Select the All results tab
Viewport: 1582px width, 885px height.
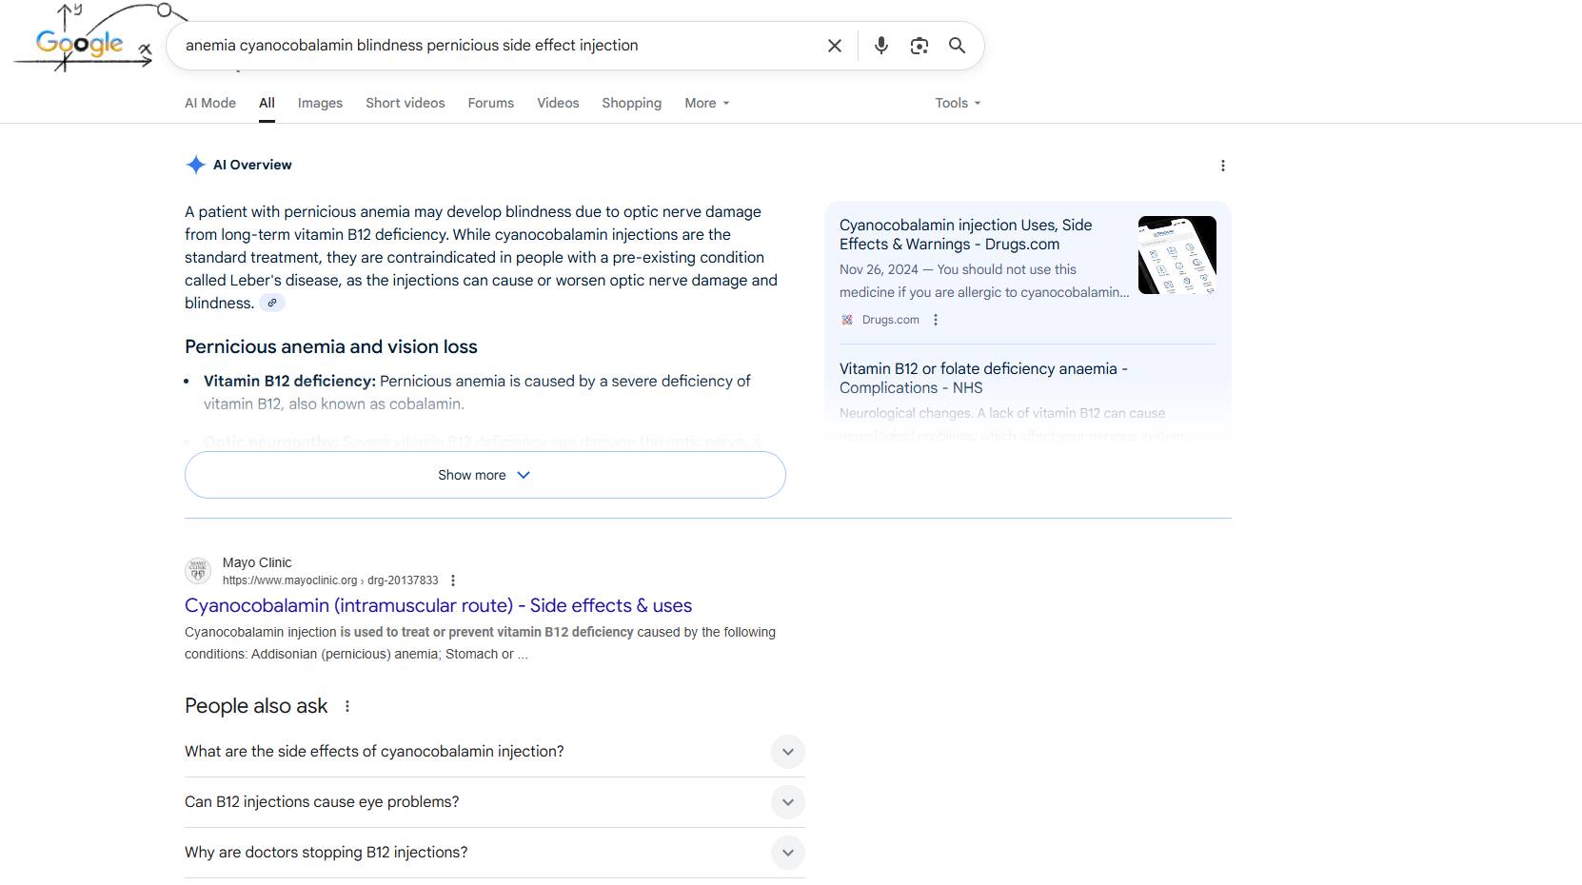pyautogui.click(x=267, y=103)
